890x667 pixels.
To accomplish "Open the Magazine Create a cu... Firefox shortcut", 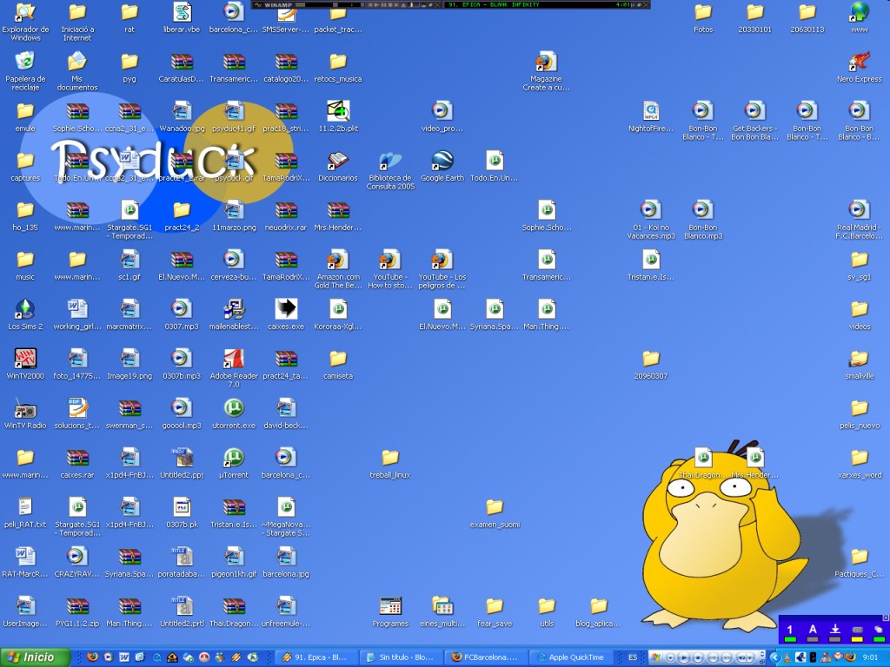I will [x=546, y=71].
